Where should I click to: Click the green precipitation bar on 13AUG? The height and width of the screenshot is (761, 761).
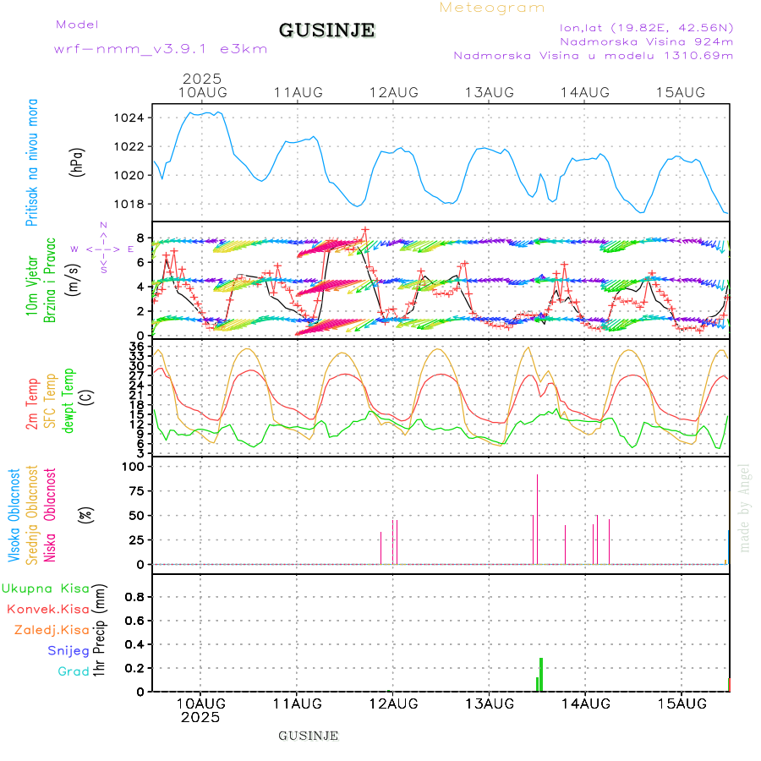click(540, 675)
